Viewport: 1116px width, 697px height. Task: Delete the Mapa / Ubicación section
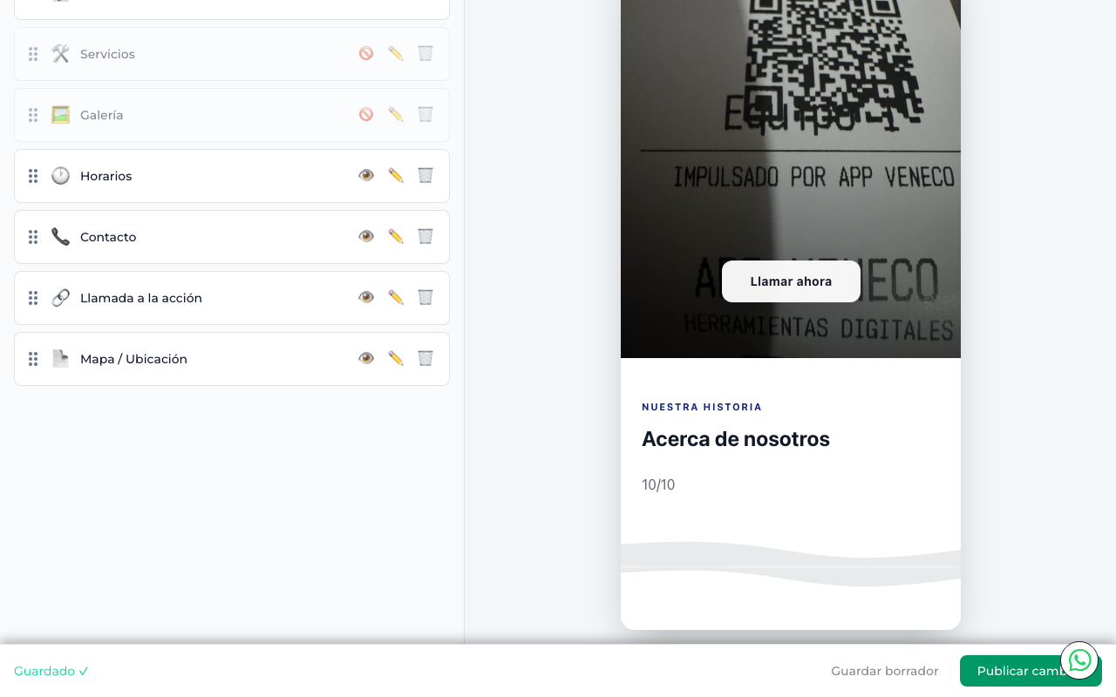[425, 358]
